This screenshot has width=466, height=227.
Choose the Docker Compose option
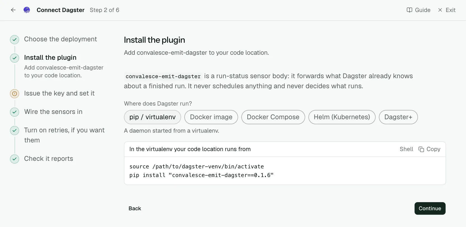(273, 117)
